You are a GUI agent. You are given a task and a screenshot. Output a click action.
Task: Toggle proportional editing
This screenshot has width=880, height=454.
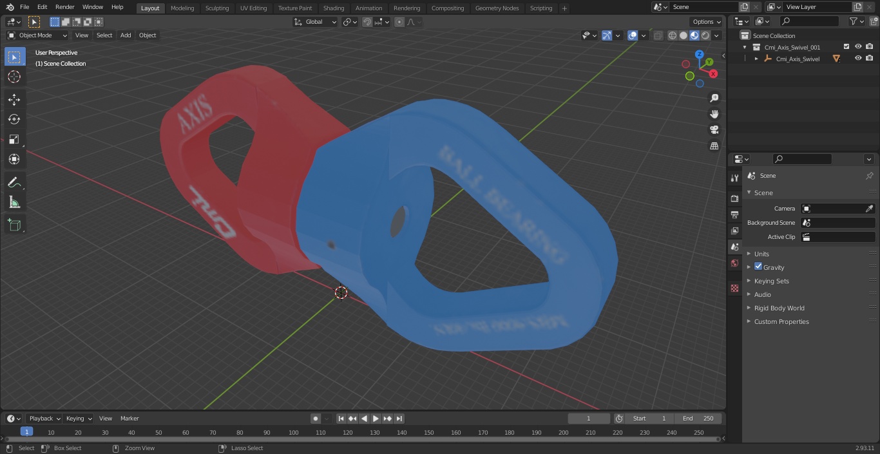tap(399, 22)
